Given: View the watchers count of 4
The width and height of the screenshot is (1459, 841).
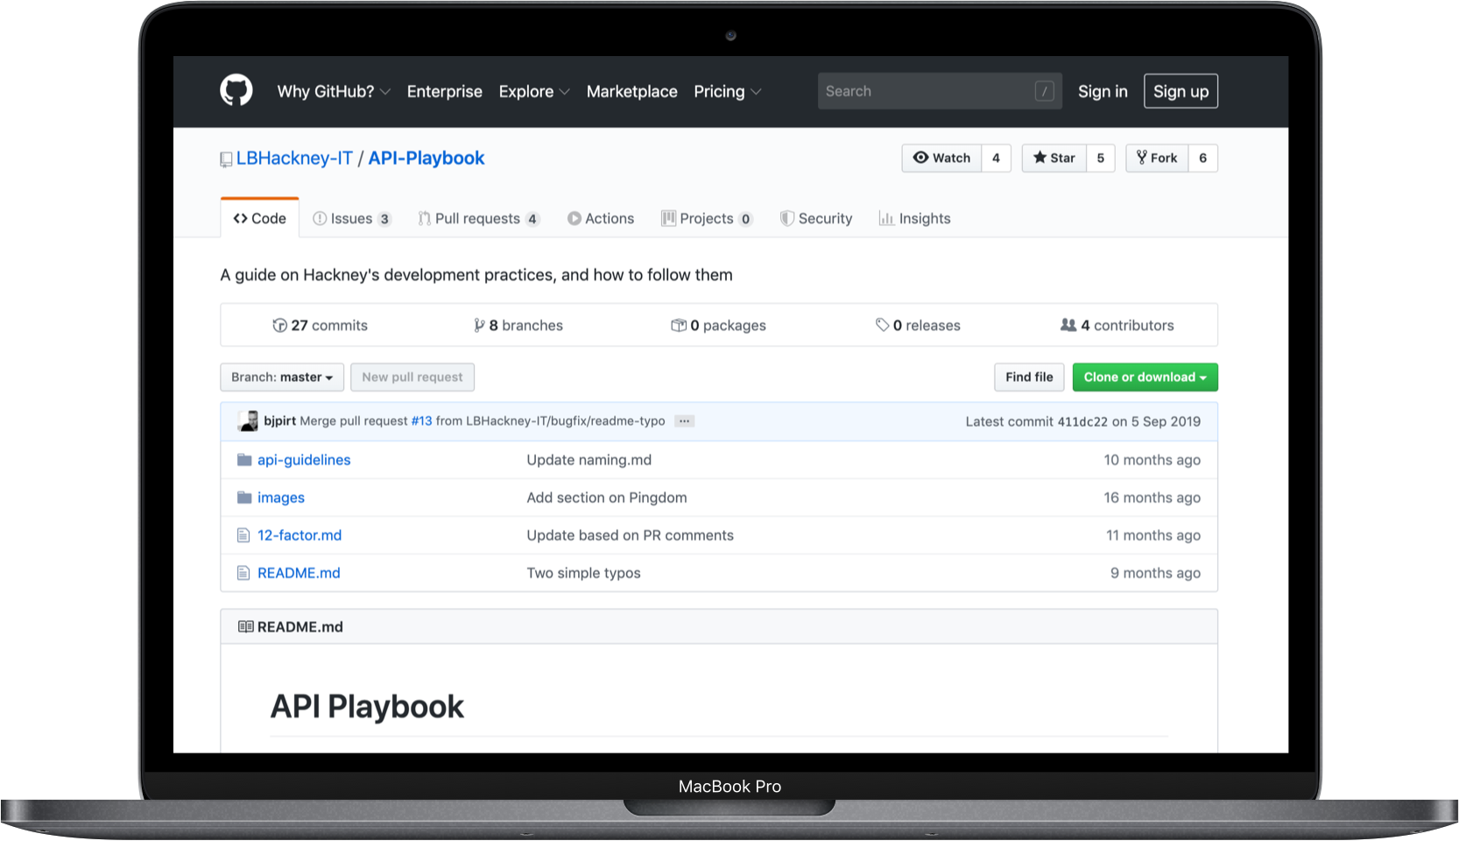Looking at the screenshot, I should click(x=996, y=158).
